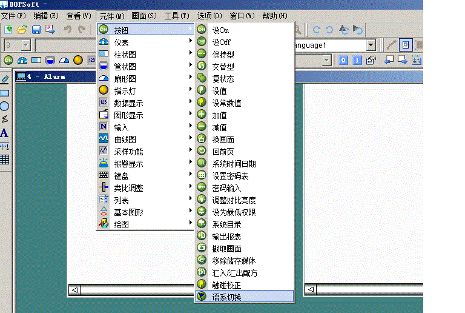The image size is (465, 313).
Task: Open the 工具(T) menu
Action: point(177,16)
